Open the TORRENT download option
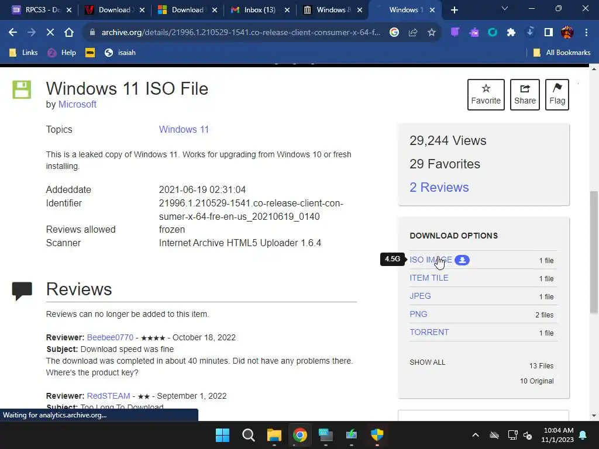599x449 pixels. (429, 332)
